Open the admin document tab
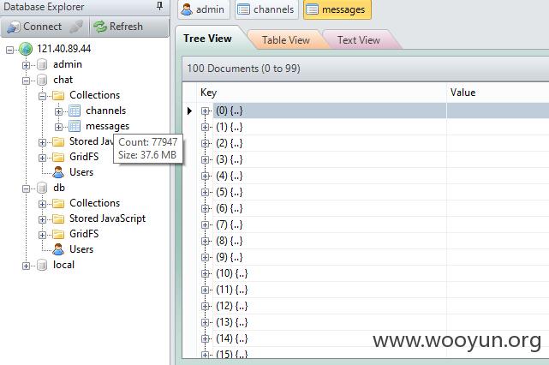This screenshot has width=549, height=365. (x=204, y=9)
